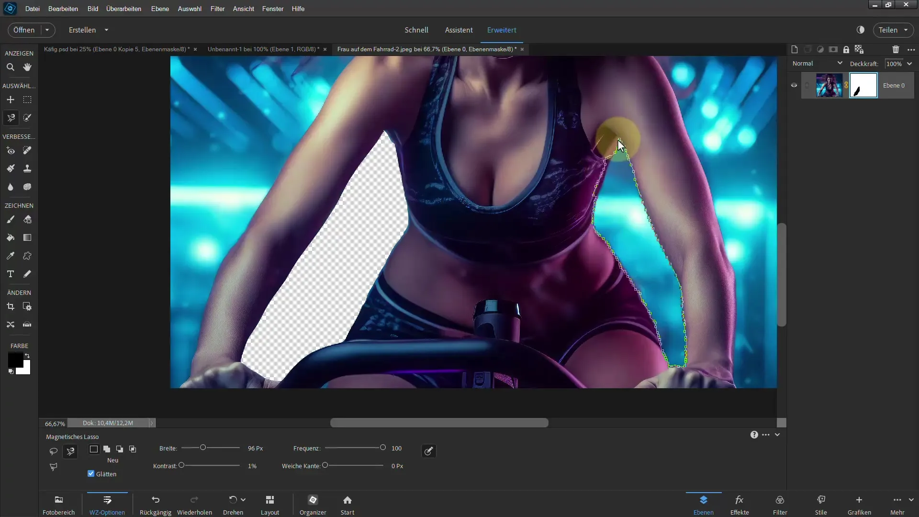Select the Smart Brush tool

click(x=10, y=169)
